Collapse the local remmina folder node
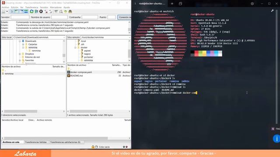This screenshot has width=280, height=157. [x=23, y=48]
